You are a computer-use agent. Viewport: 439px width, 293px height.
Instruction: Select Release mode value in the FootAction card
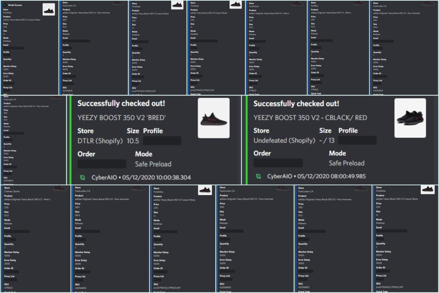coord(252,34)
